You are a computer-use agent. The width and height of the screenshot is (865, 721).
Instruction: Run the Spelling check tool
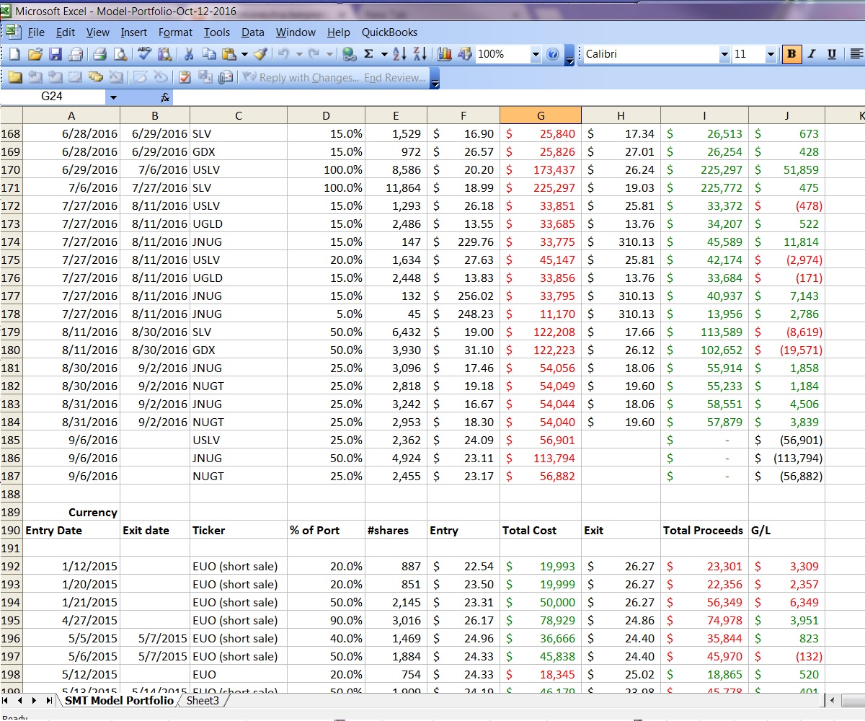(144, 54)
